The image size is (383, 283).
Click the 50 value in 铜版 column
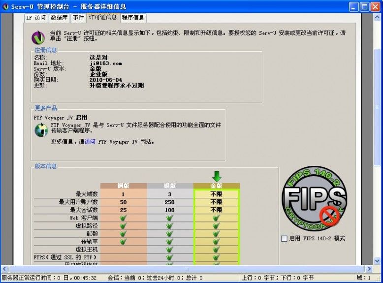click(124, 202)
